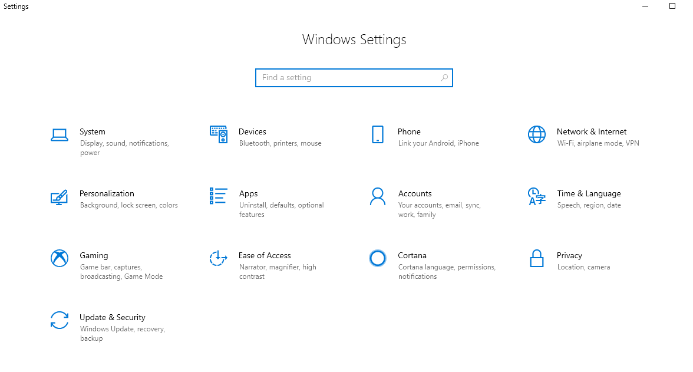Click the Gaming Xbox icon
Viewport: 693px width, 372px height.
[x=59, y=258]
